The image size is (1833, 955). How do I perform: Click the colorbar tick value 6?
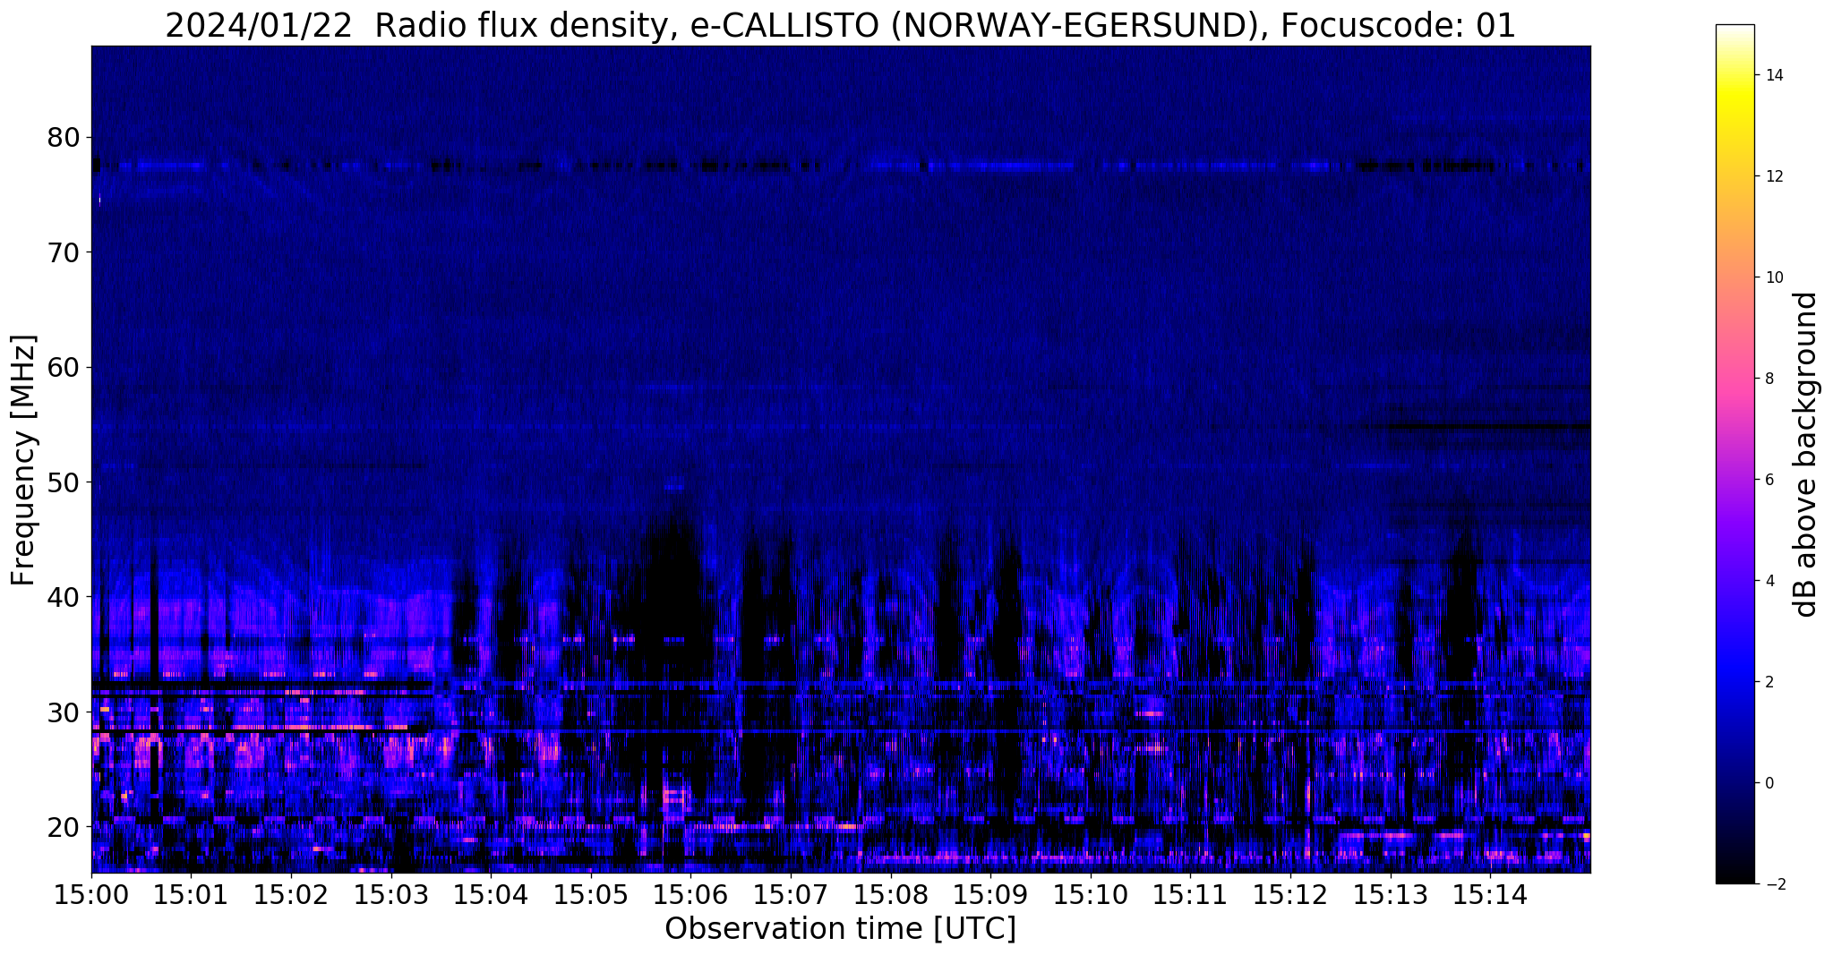point(1769,480)
